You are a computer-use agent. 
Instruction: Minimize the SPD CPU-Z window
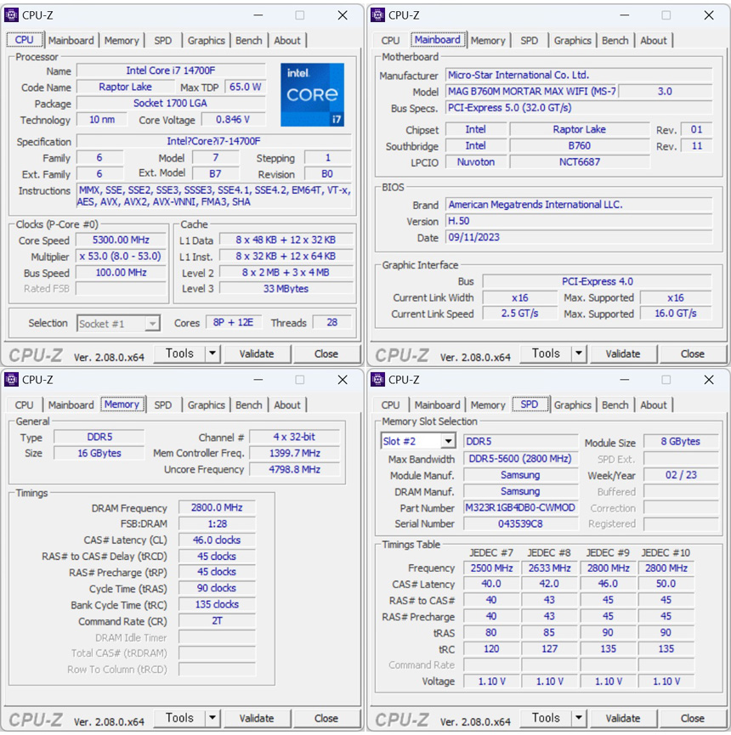pyautogui.click(x=624, y=379)
